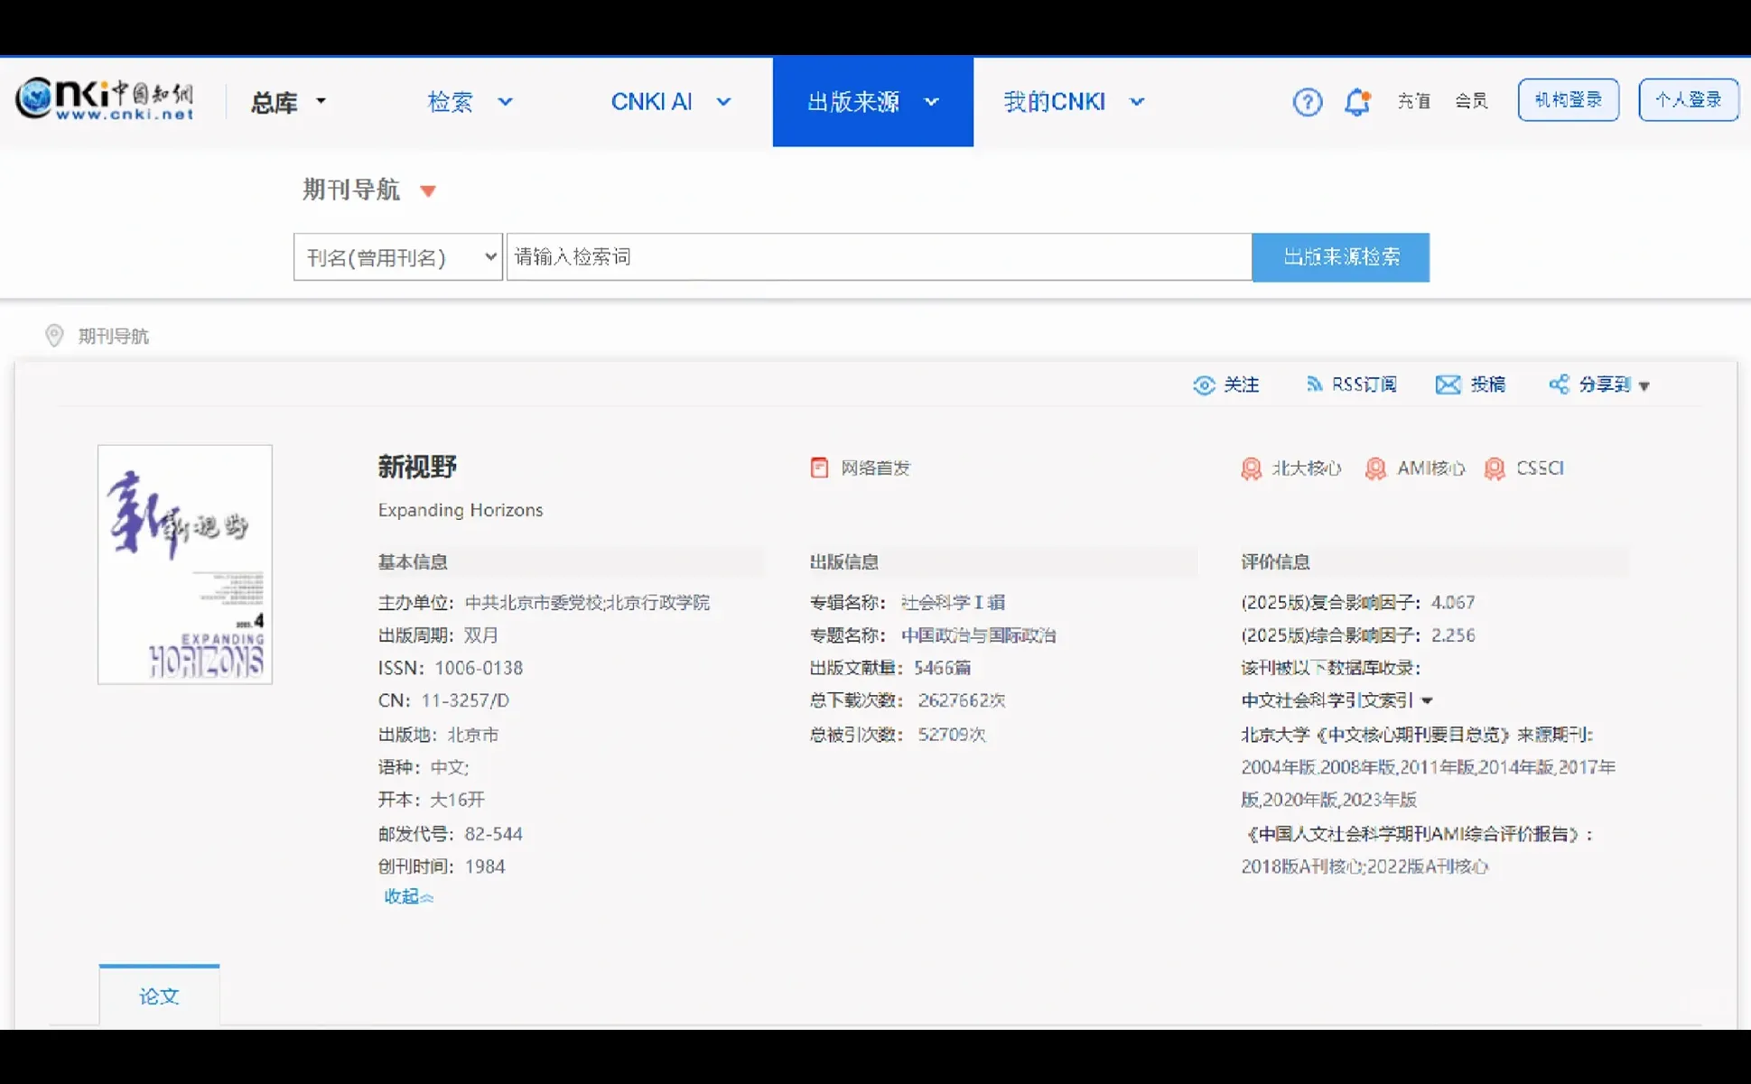Switch to the 论文 tab

click(x=159, y=996)
